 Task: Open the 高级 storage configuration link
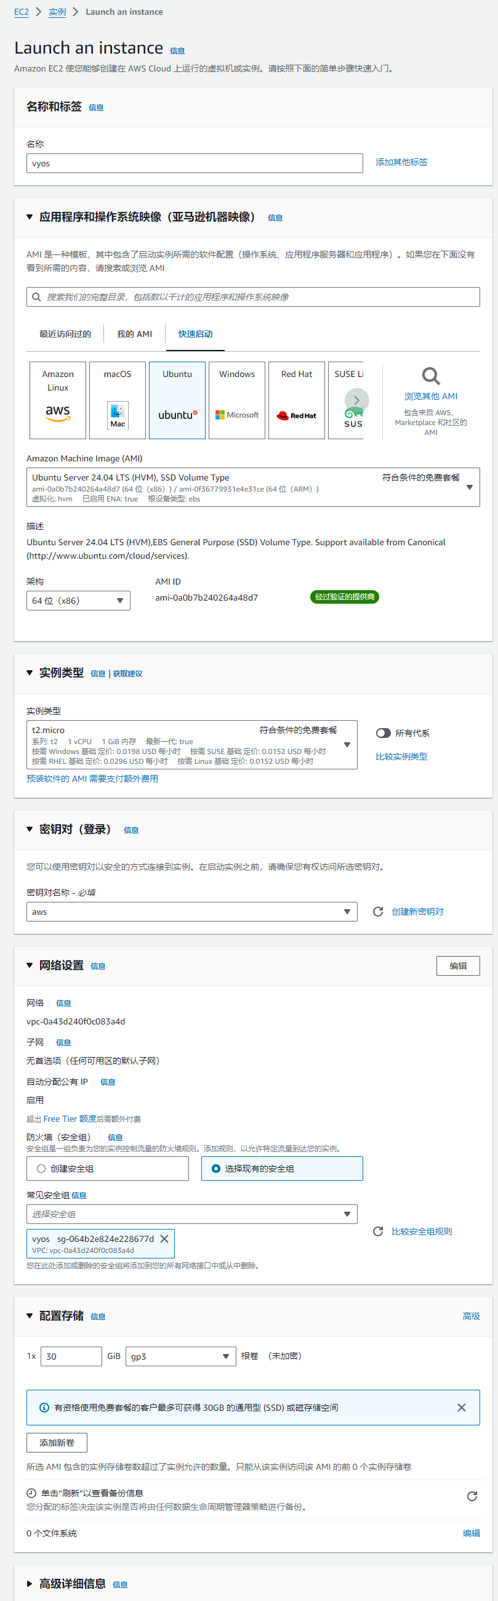[472, 1316]
